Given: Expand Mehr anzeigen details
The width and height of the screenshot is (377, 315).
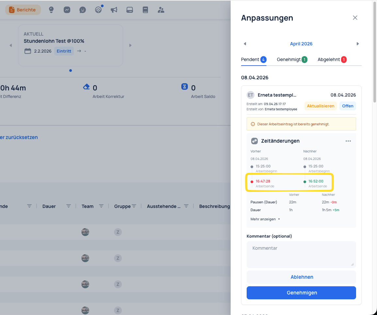Looking at the screenshot, I should (265, 219).
